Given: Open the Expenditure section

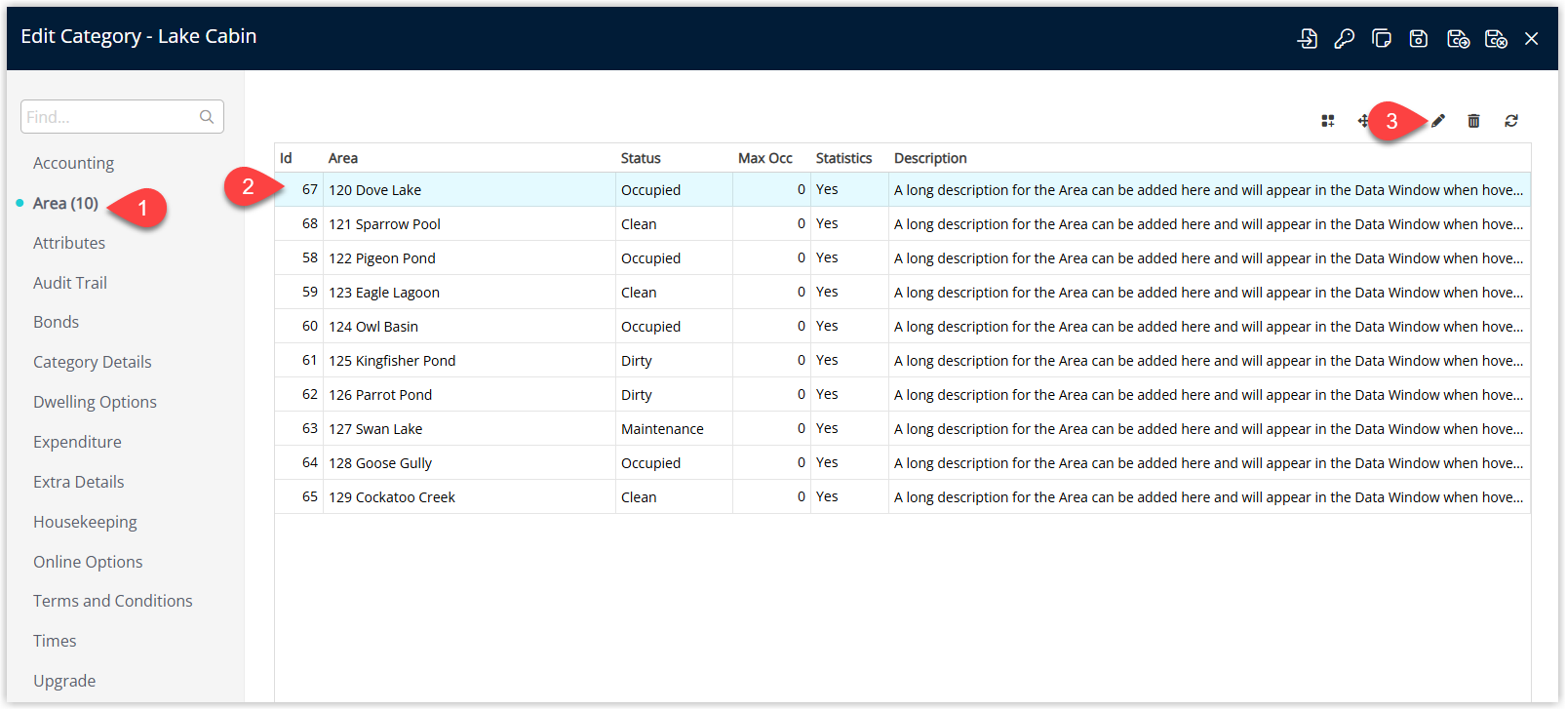Looking at the screenshot, I should click(77, 442).
